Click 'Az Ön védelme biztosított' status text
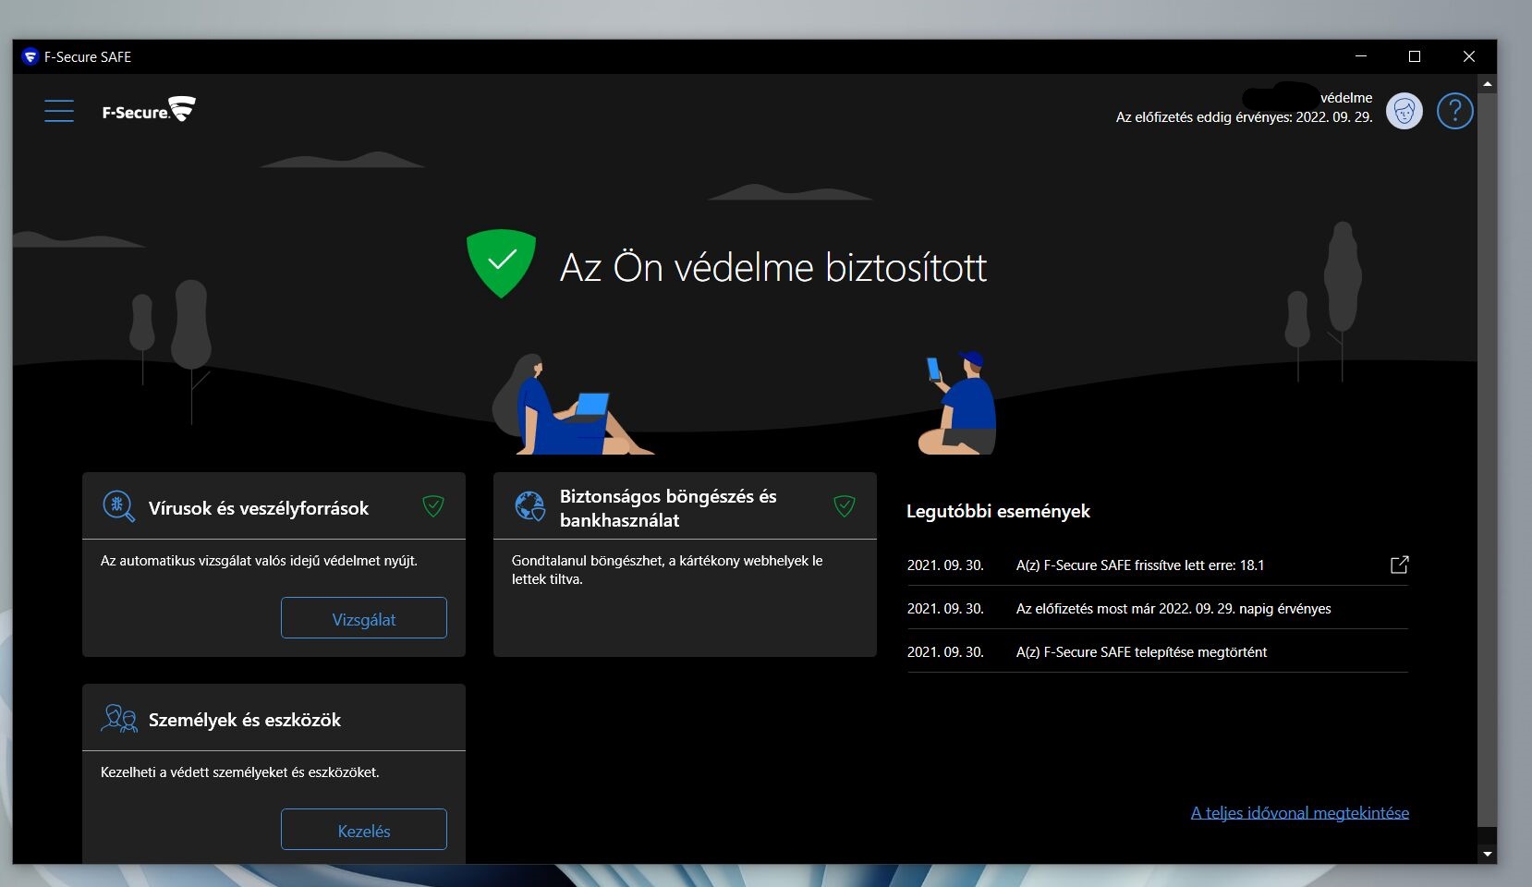Image resolution: width=1532 pixels, height=887 pixels. click(x=773, y=267)
